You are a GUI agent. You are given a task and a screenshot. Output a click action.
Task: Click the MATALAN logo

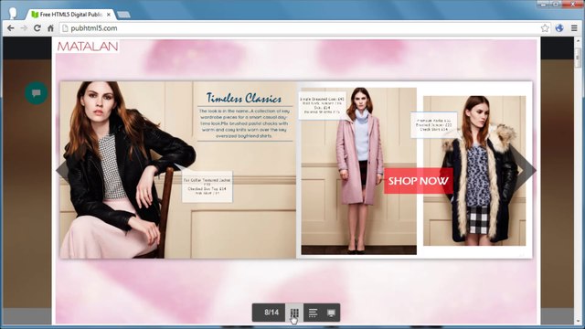point(88,47)
